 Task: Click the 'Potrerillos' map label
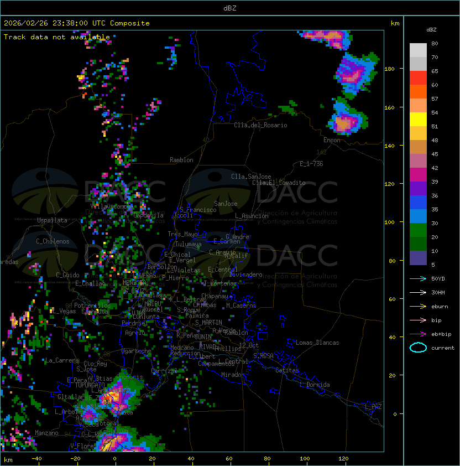tap(92, 306)
